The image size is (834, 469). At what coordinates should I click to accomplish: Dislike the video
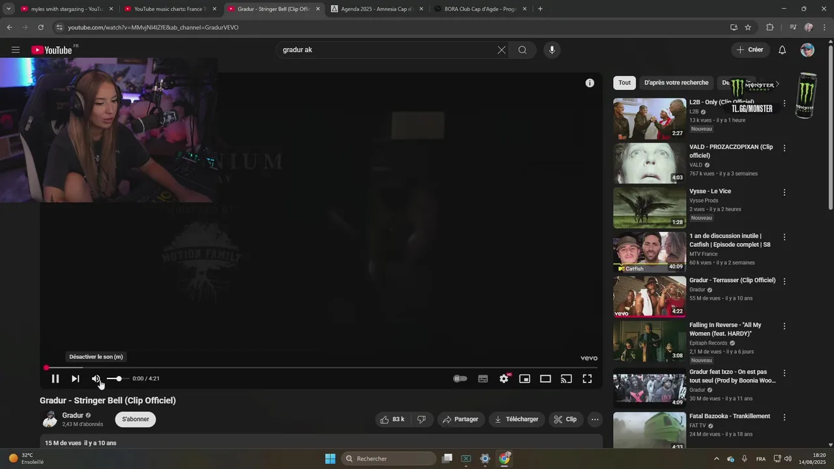pos(422,419)
